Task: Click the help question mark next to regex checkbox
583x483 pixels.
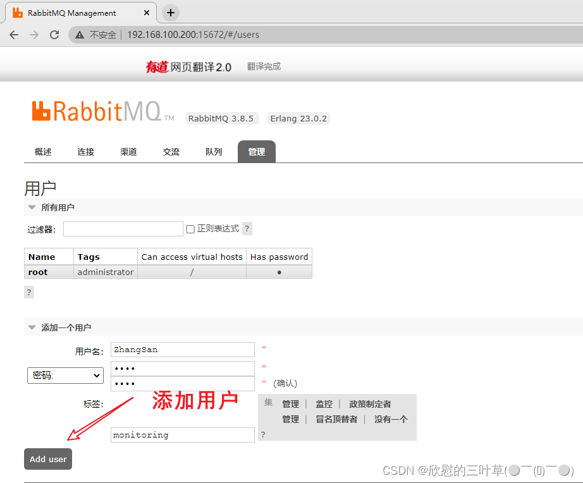Action: (247, 228)
